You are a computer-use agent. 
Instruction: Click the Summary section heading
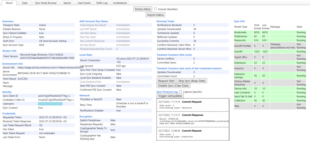(8, 21)
